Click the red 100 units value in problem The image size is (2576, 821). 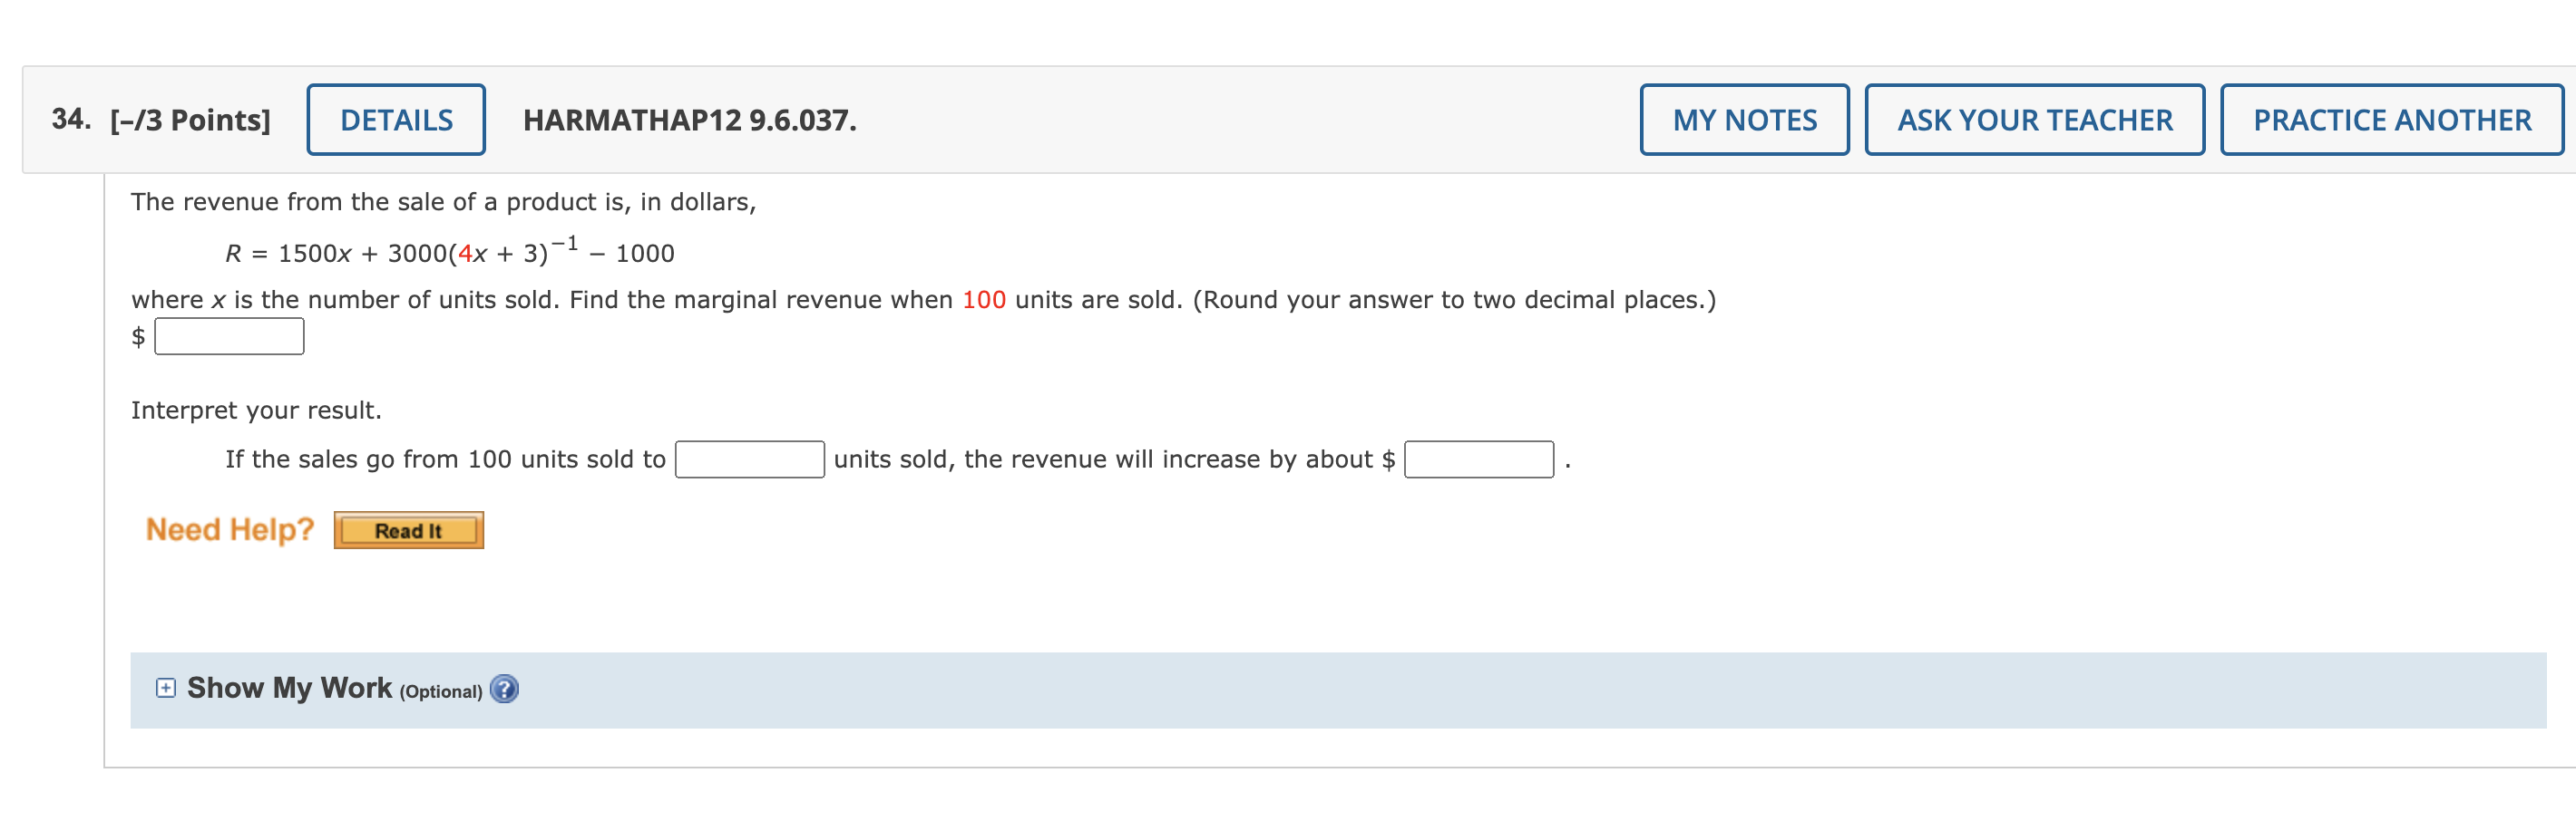click(x=983, y=299)
